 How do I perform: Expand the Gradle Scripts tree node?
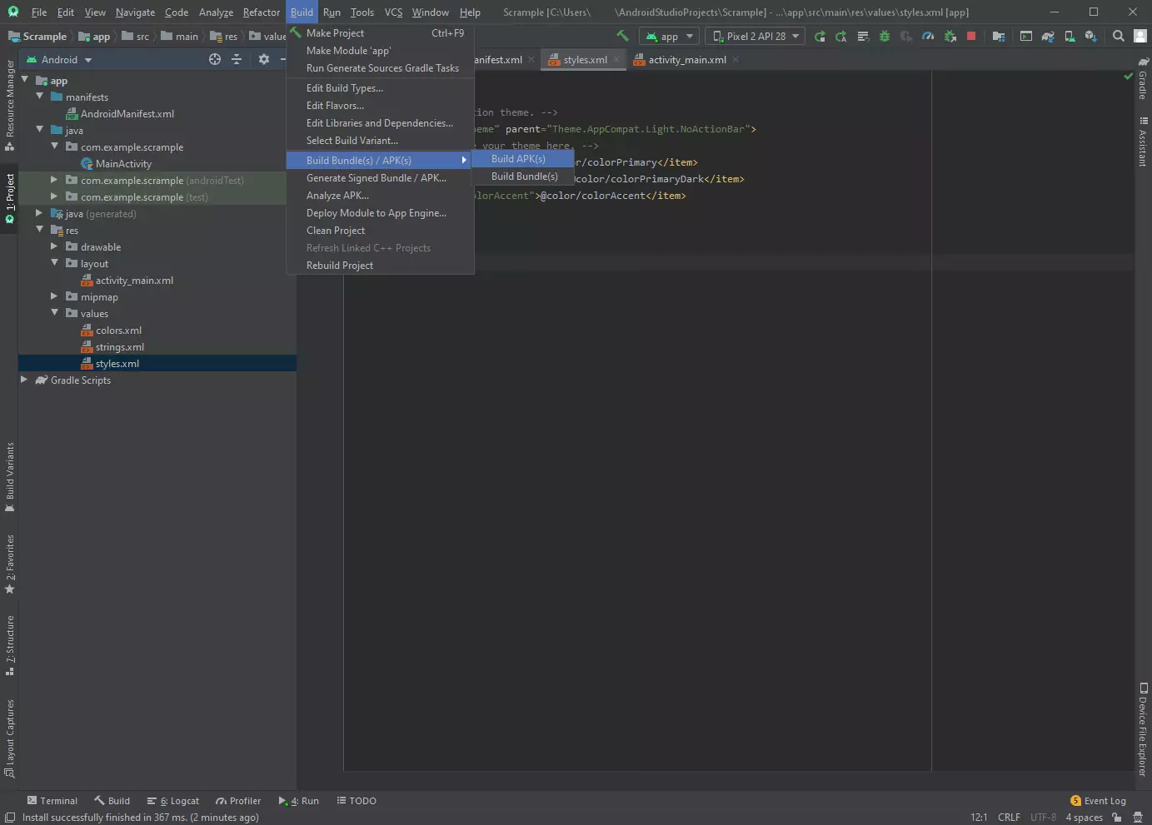(x=24, y=380)
